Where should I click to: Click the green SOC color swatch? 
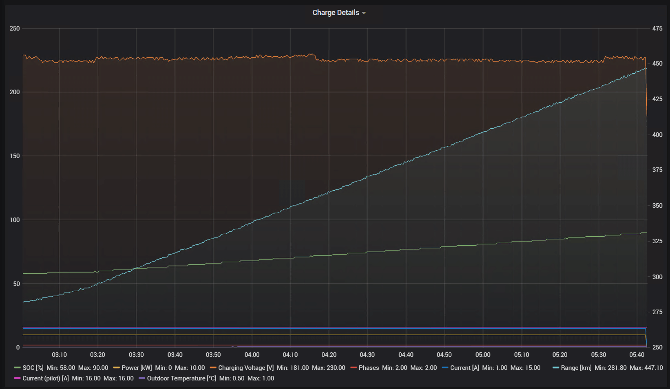tap(17, 368)
